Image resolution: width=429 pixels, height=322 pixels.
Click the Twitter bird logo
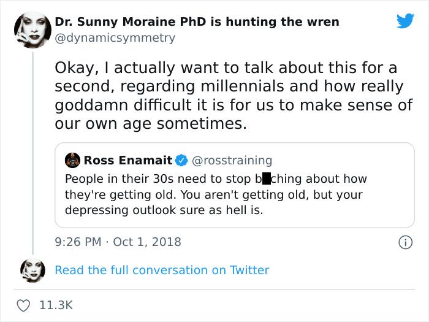405,21
